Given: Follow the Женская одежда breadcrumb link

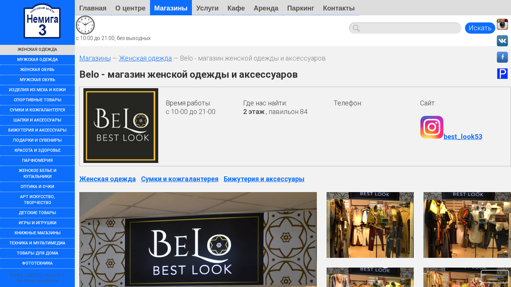Looking at the screenshot, I should [145, 58].
